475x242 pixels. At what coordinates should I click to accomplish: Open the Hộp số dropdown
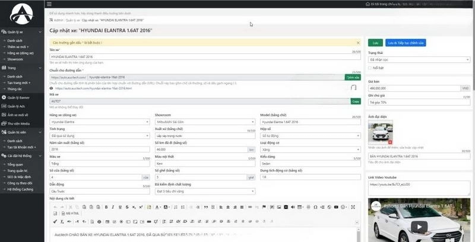310,135
